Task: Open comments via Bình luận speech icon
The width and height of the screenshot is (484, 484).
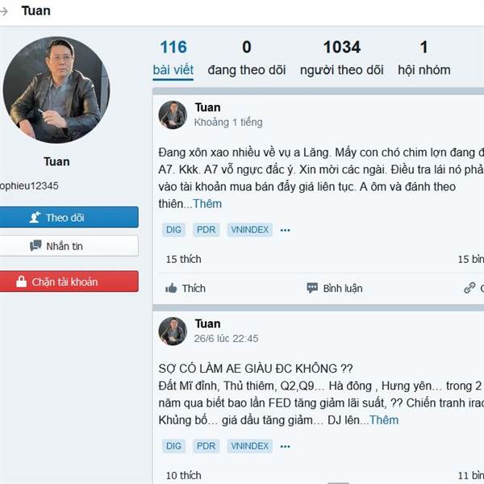Action: 312,288
